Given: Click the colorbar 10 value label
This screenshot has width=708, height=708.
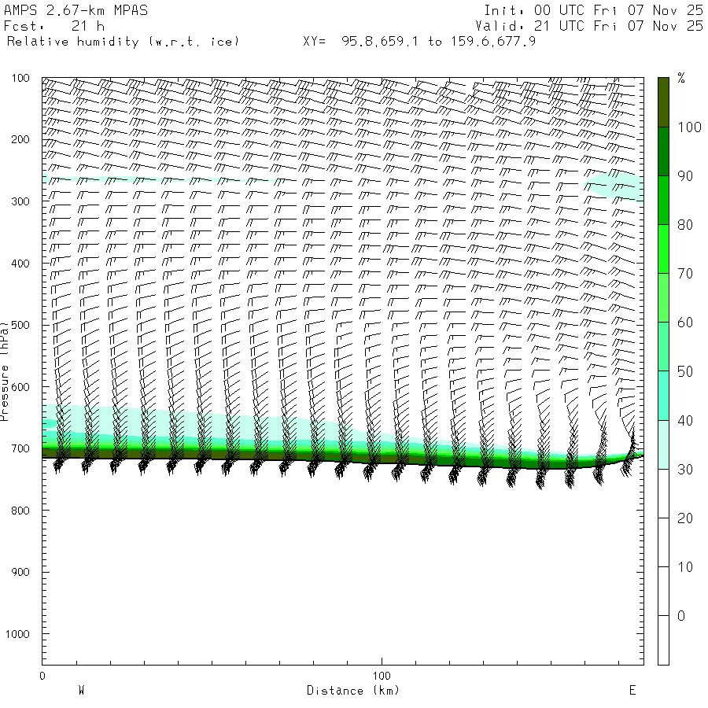Looking at the screenshot, I should point(685,566).
